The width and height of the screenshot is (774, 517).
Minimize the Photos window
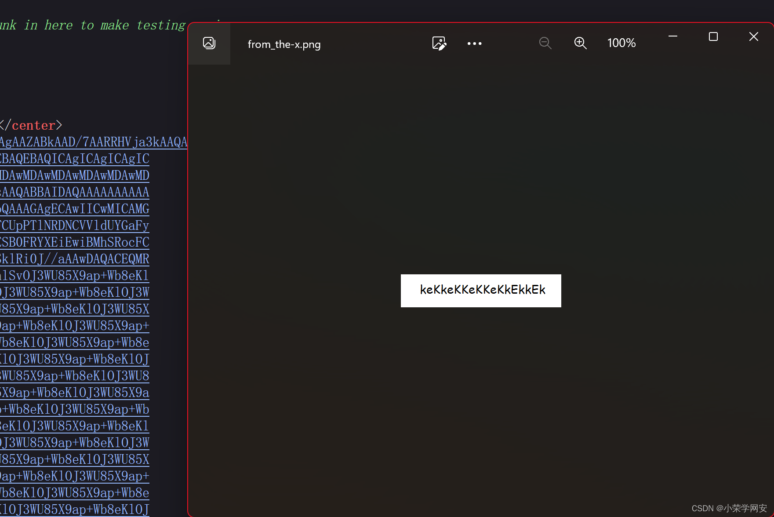(x=673, y=36)
